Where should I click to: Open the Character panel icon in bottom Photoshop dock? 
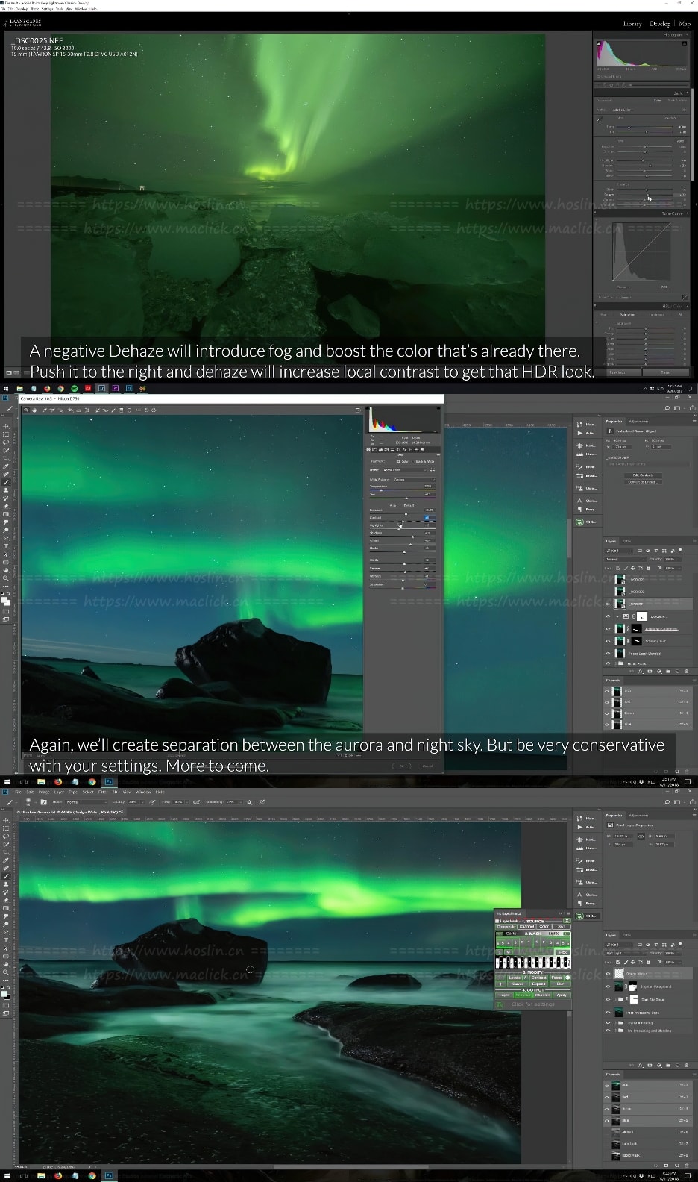[x=580, y=894]
